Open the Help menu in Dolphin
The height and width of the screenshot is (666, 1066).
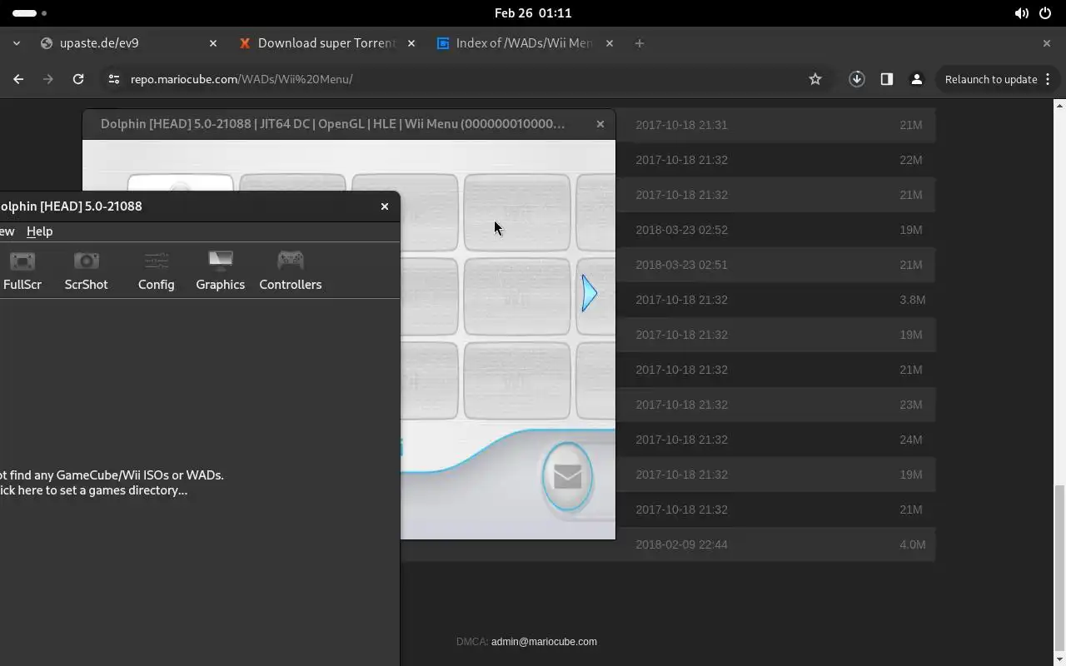point(39,231)
